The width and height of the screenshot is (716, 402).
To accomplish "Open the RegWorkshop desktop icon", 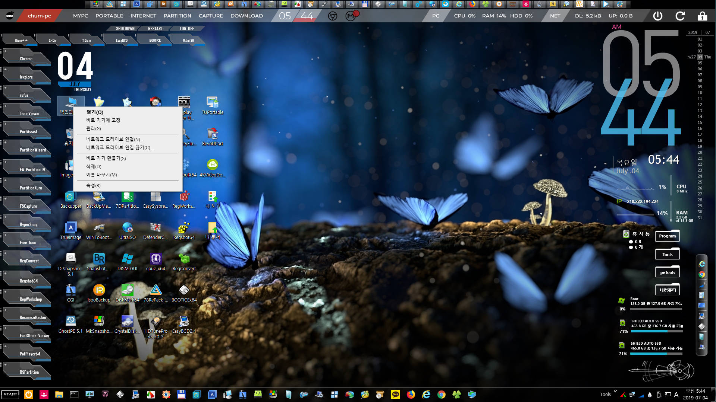I will [x=184, y=199].
